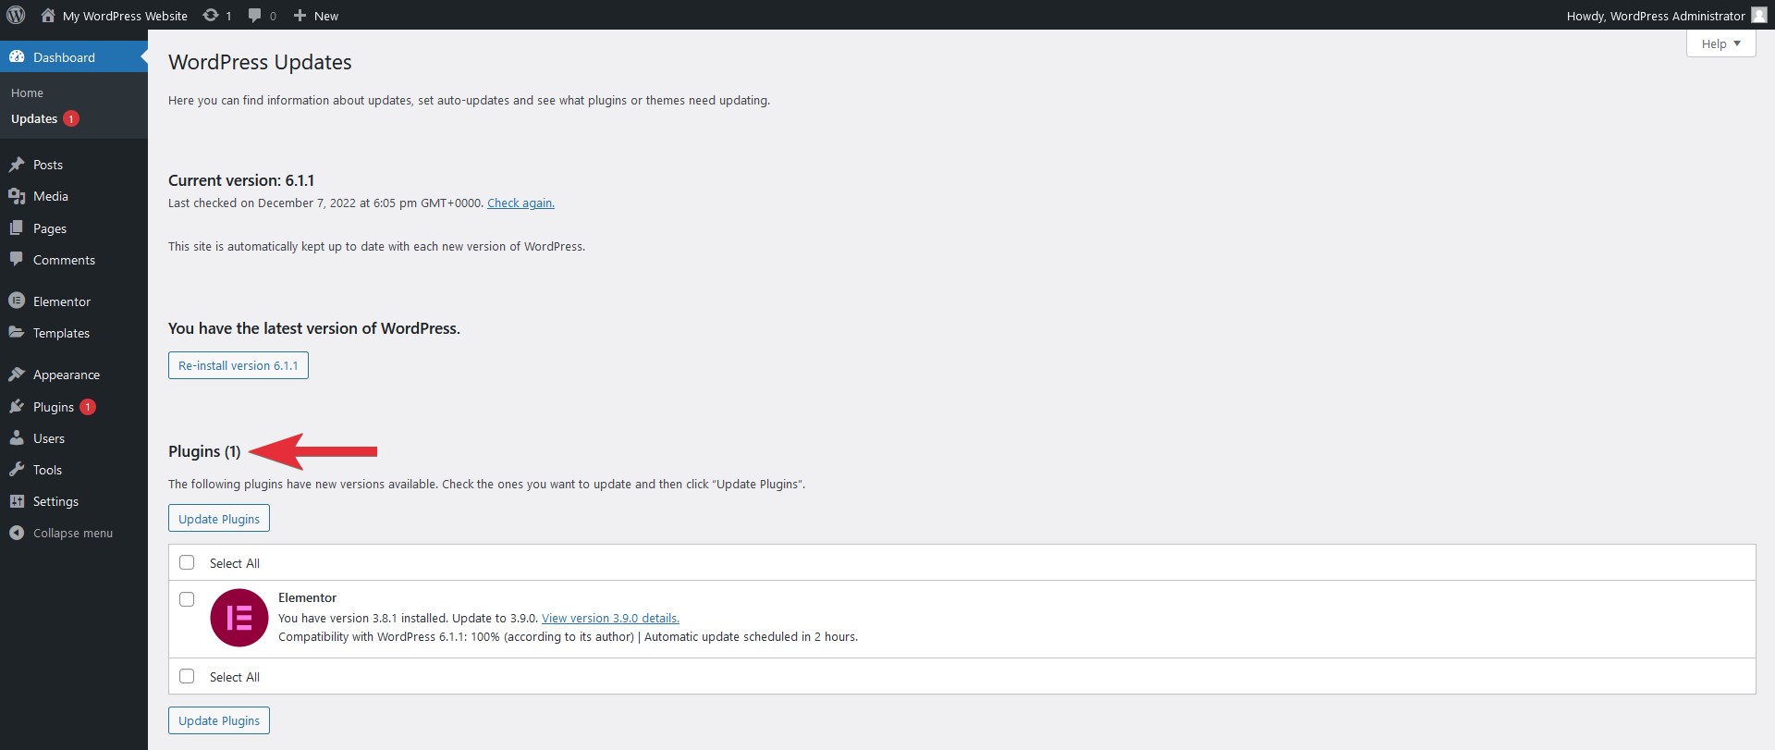Screen dimensions: 1775x750
Task: Click the Elementor icon in sidebar
Action: pos(17,301)
